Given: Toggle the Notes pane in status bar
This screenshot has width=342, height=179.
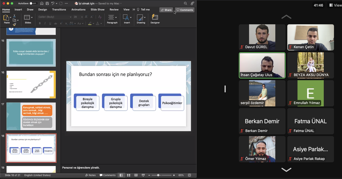Looking at the screenshot, I should (x=91, y=175).
